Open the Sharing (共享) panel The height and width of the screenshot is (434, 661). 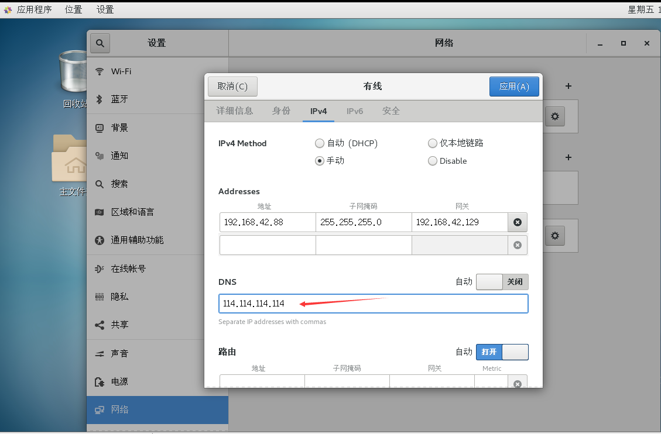click(157, 325)
